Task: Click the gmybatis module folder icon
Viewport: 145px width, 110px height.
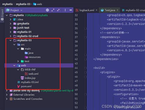Action: (15, 24)
